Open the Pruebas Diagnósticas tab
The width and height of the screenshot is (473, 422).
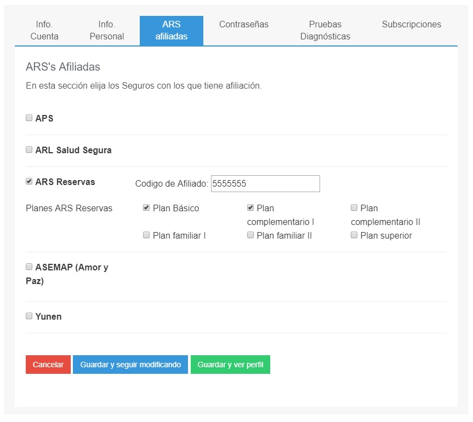pos(325,31)
